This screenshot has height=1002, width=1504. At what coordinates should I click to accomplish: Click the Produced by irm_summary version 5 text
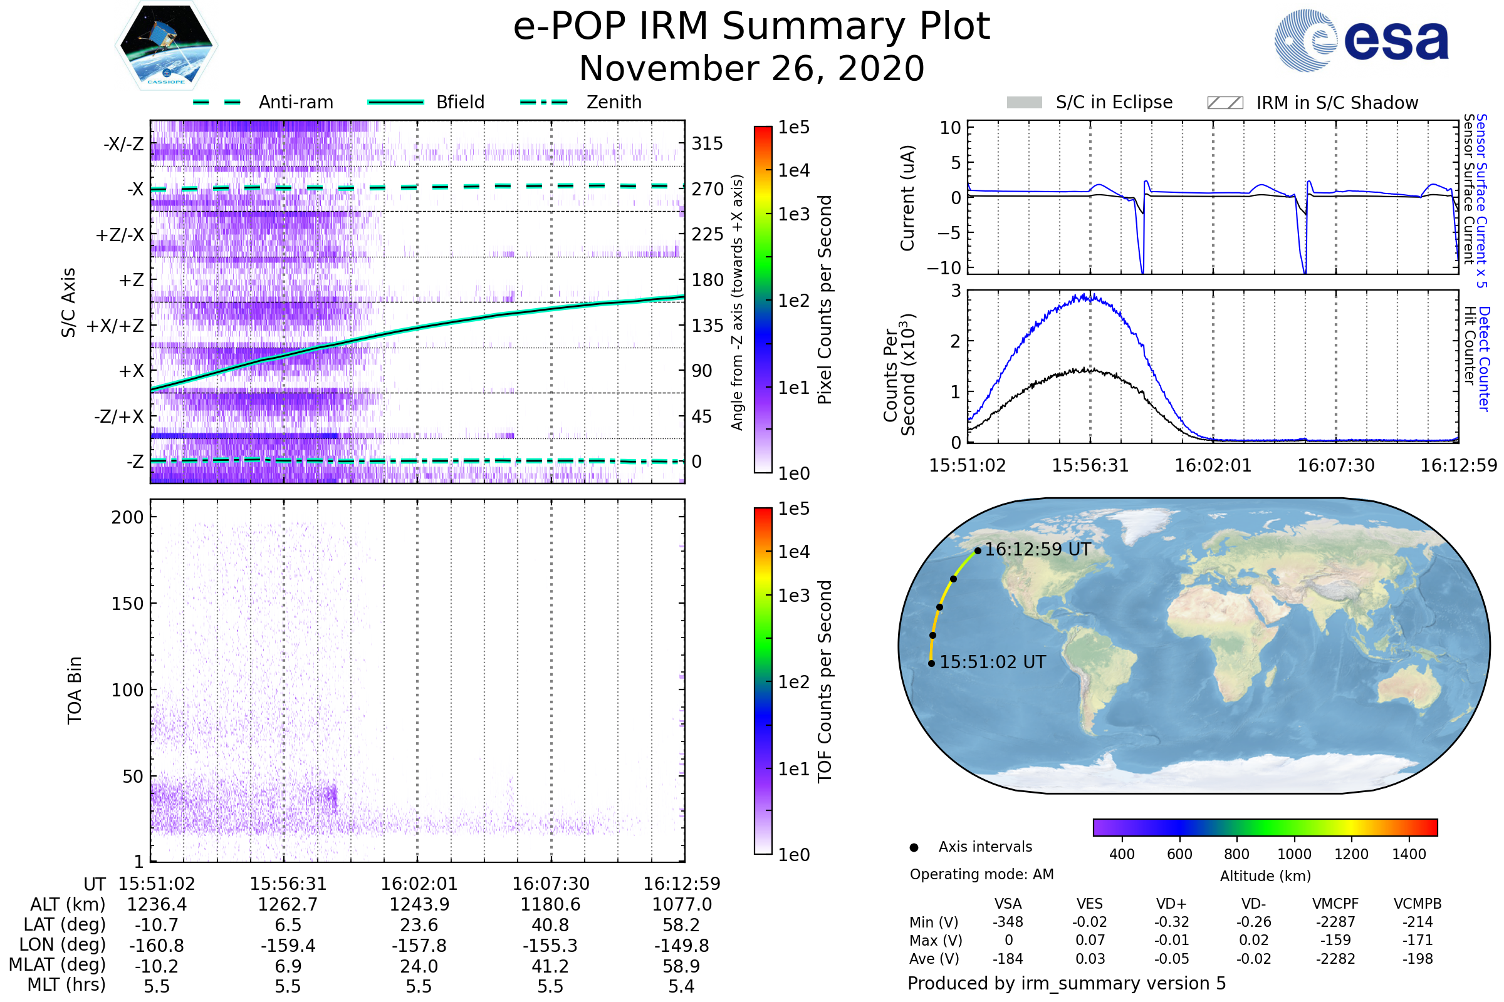tap(1067, 983)
